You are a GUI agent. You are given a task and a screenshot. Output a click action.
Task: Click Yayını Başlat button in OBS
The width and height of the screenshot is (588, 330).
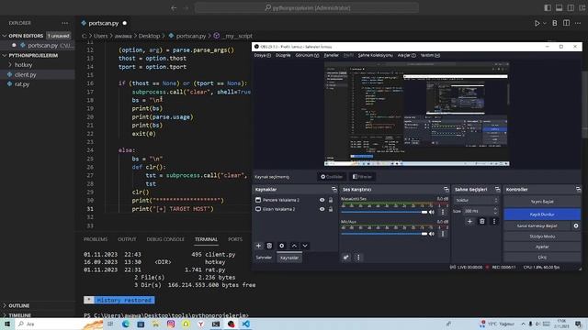point(542,202)
